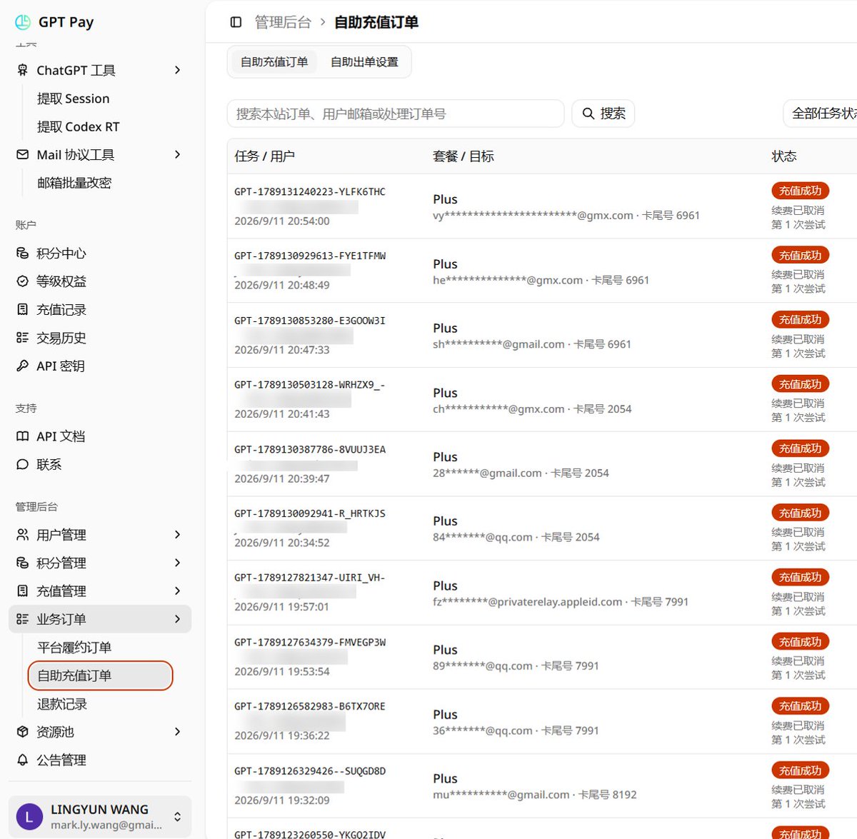
Task: Click the 搜索 button
Action: point(603,114)
